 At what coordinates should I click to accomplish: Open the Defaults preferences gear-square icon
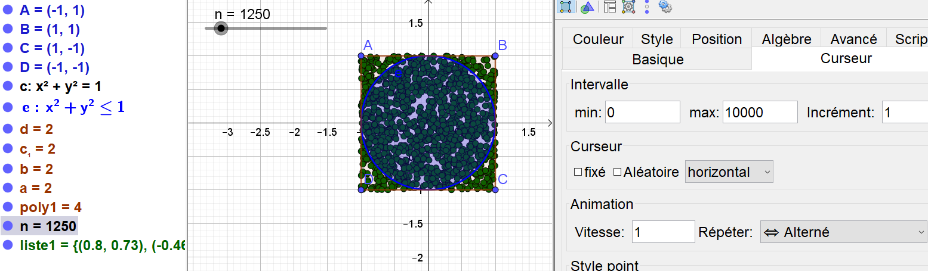pos(628,7)
